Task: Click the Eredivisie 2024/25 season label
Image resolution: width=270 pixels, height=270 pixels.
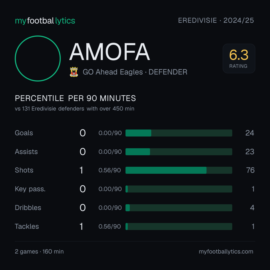Action: pyautogui.click(x=216, y=20)
